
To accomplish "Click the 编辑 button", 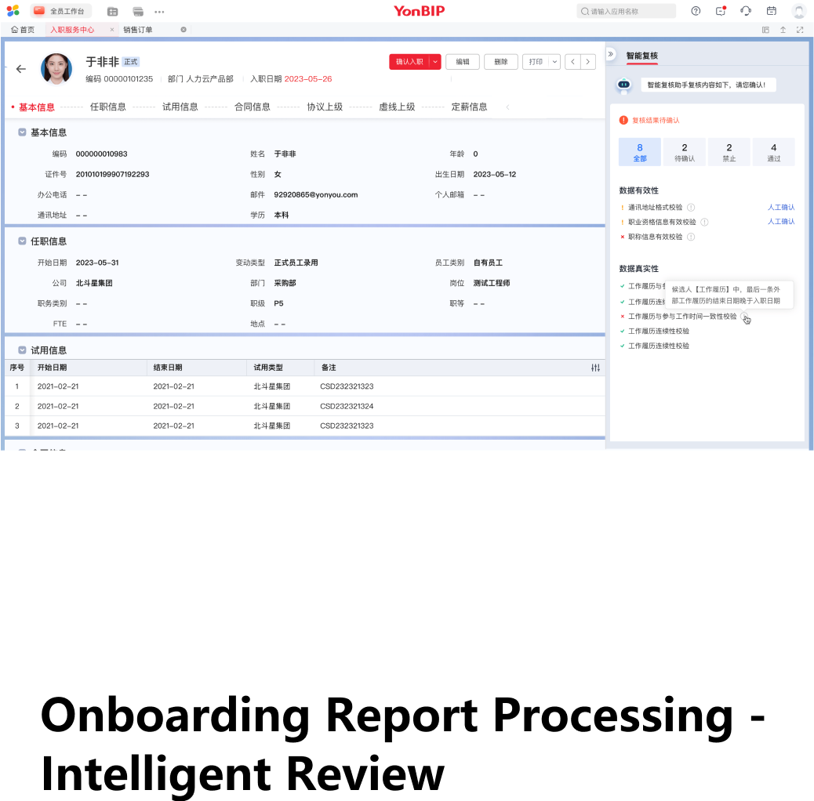I will click(x=463, y=62).
